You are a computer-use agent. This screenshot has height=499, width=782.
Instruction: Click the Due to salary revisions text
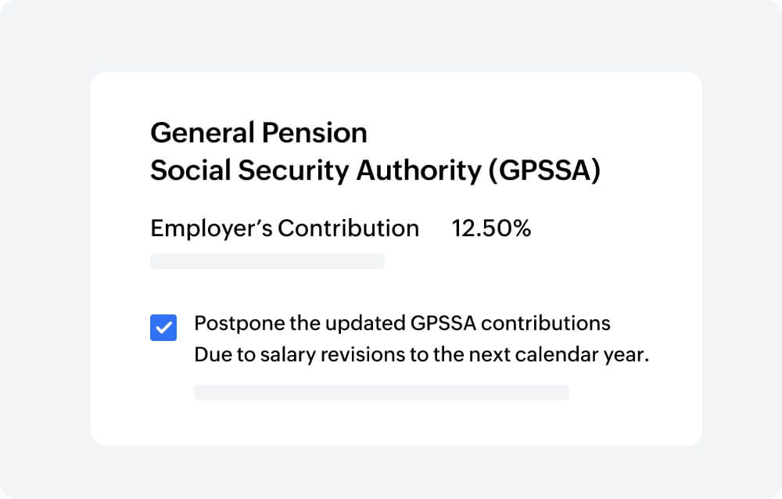[422, 355]
